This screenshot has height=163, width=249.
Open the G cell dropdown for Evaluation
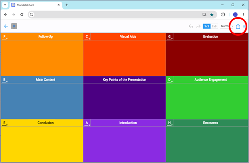(x=170, y=37)
